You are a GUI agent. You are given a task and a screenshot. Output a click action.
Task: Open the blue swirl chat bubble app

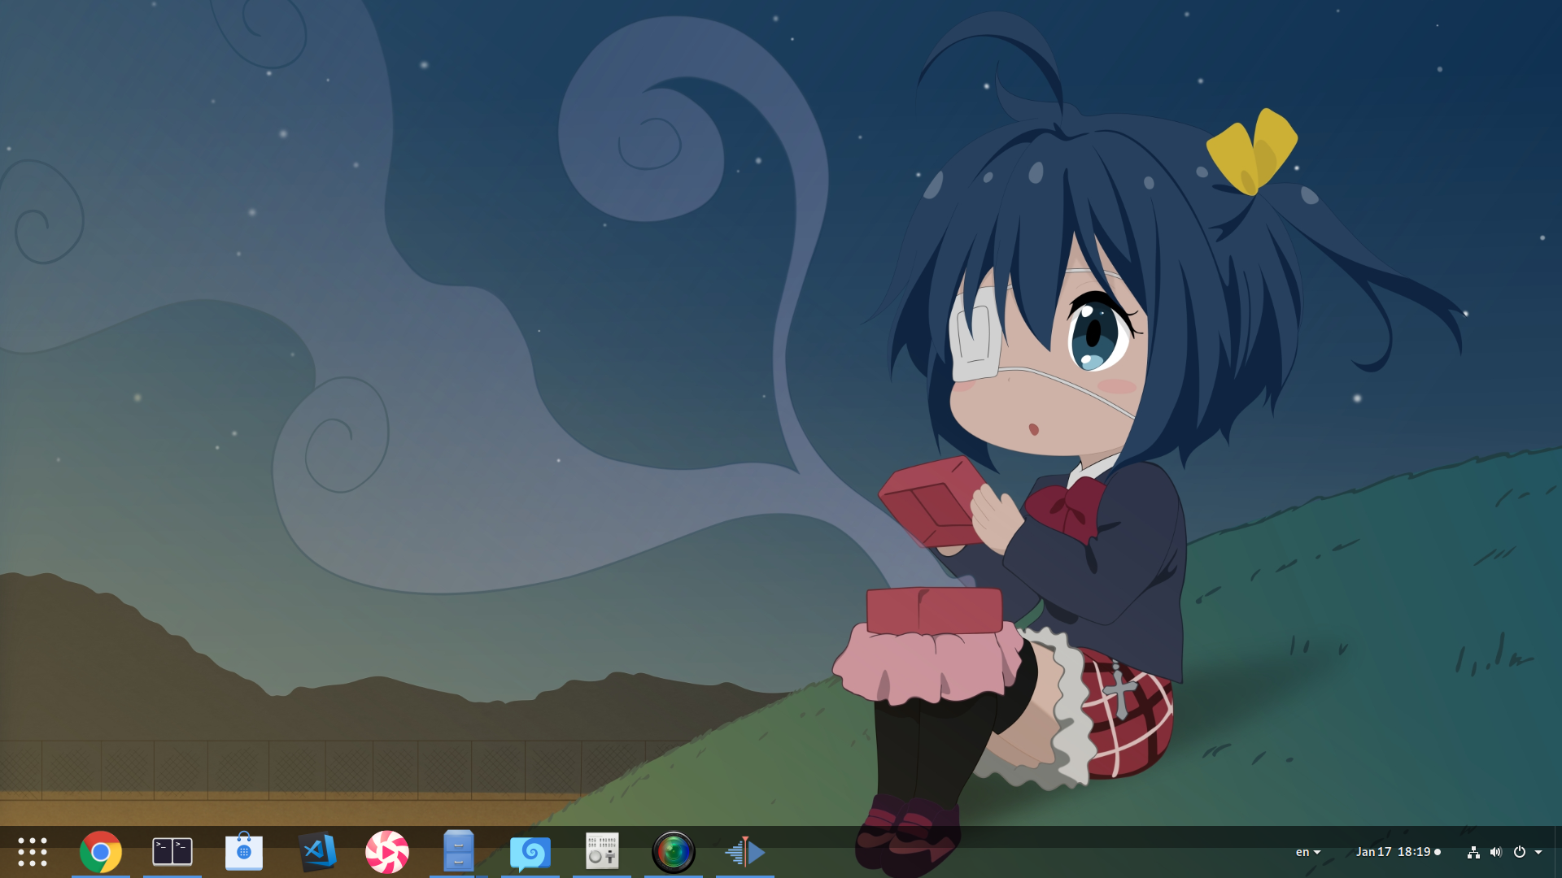click(x=530, y=853)
